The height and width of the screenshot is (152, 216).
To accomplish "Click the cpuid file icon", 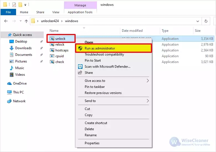I will point(52,56).
